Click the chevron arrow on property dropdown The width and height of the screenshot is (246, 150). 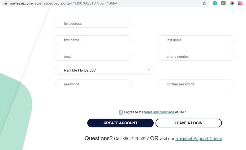pos(149,70)
